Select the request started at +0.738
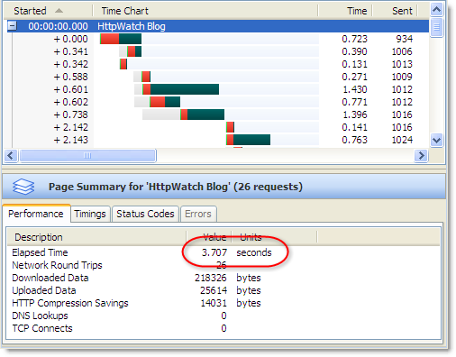Image resolution: width=456 pixels, height=357 pixels. 218,114
